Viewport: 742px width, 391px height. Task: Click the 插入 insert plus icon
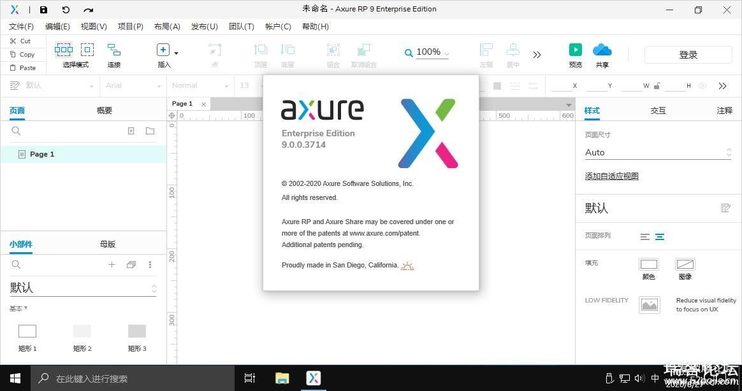coord(163,50)
